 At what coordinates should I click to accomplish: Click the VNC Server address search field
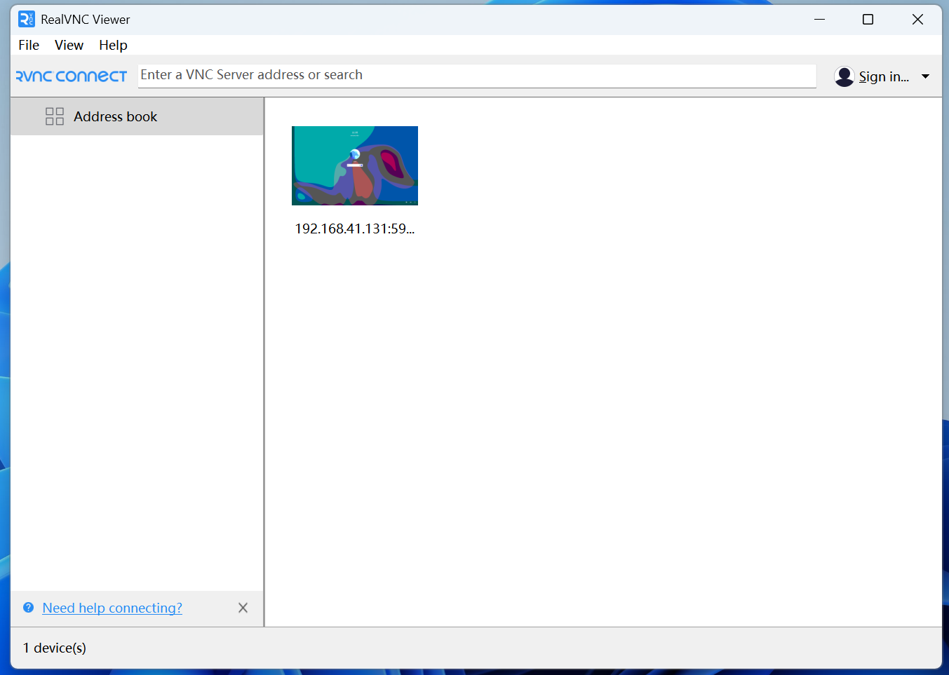[x=477, y=76]
